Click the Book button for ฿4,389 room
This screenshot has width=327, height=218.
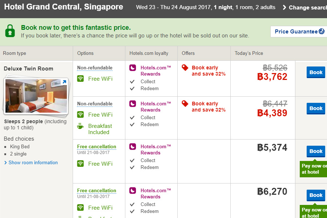pos(316,108)
